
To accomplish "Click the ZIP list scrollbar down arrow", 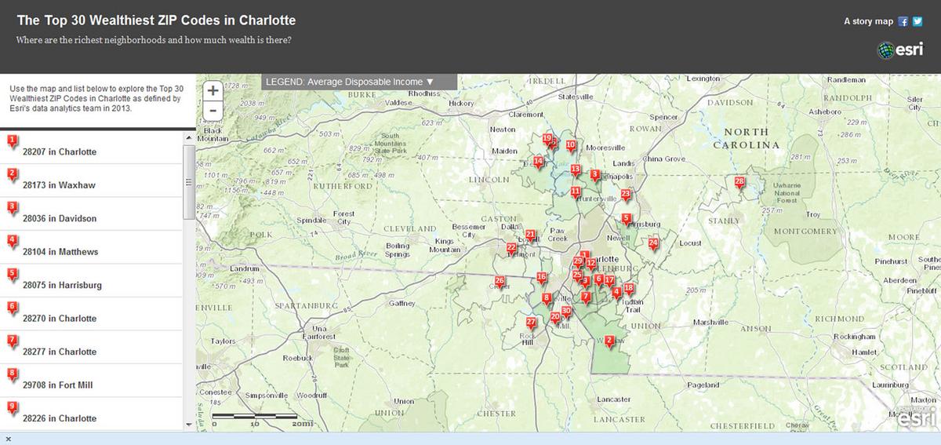I will pyautogui.click(x=188, y=425).
